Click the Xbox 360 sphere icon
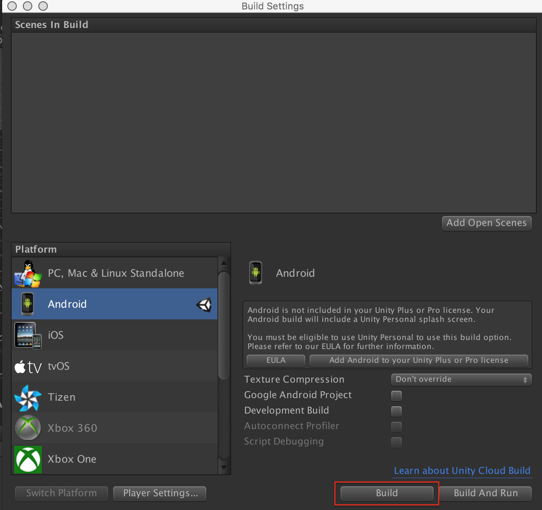Viewport: 542px width, 510px height. click(28, 428)
